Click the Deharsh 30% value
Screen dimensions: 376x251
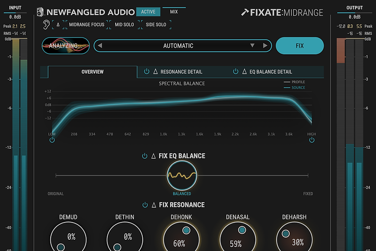pos(298,242)
